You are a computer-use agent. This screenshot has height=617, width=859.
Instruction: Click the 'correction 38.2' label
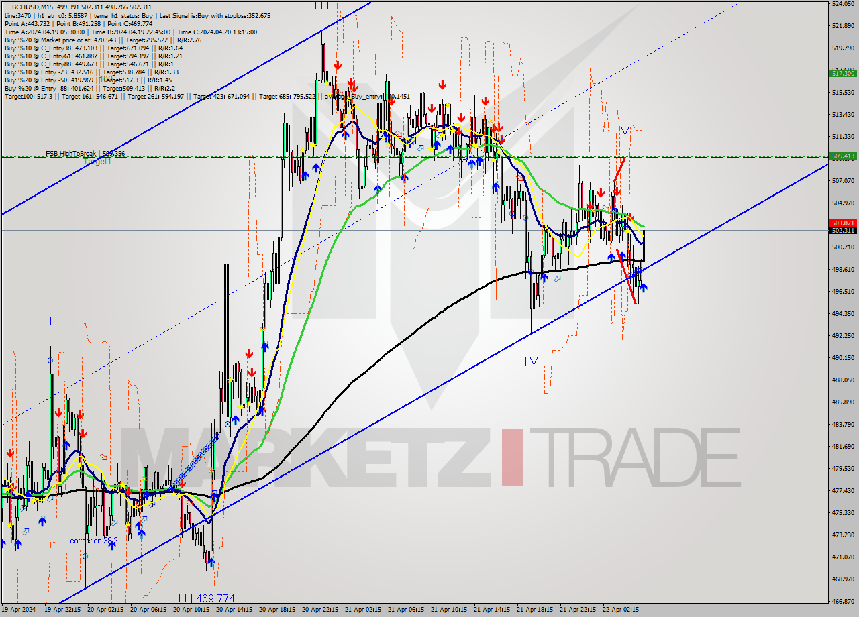(94, 541)
